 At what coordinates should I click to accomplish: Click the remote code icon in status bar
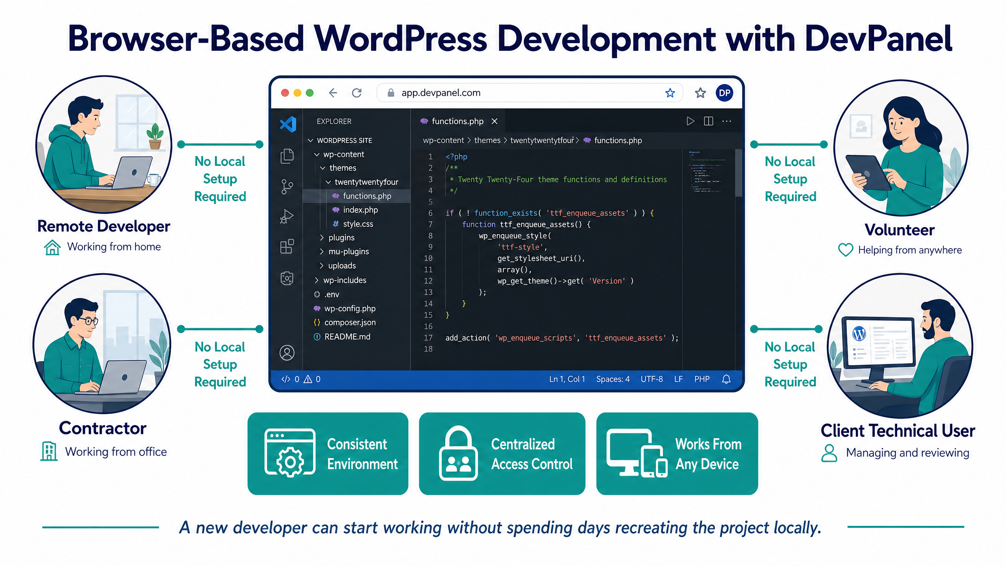[x=286, y=379]
